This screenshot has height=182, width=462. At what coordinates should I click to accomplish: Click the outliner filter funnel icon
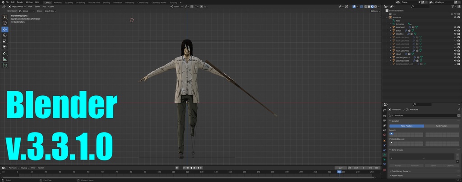coord(453,6)
